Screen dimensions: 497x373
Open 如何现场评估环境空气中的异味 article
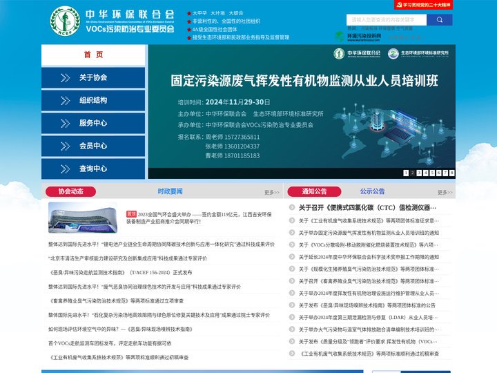120,329
